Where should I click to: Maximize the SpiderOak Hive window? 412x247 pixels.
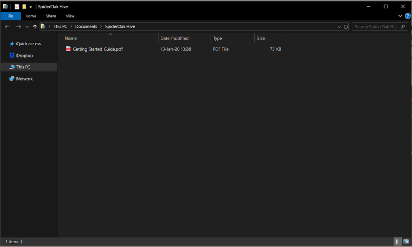point(385,6)
